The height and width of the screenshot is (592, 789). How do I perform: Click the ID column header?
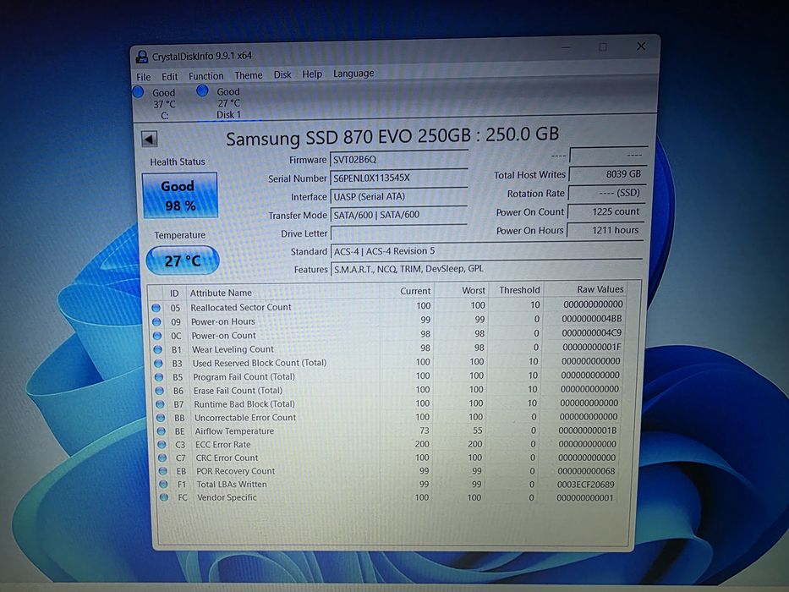pos(174,293)
